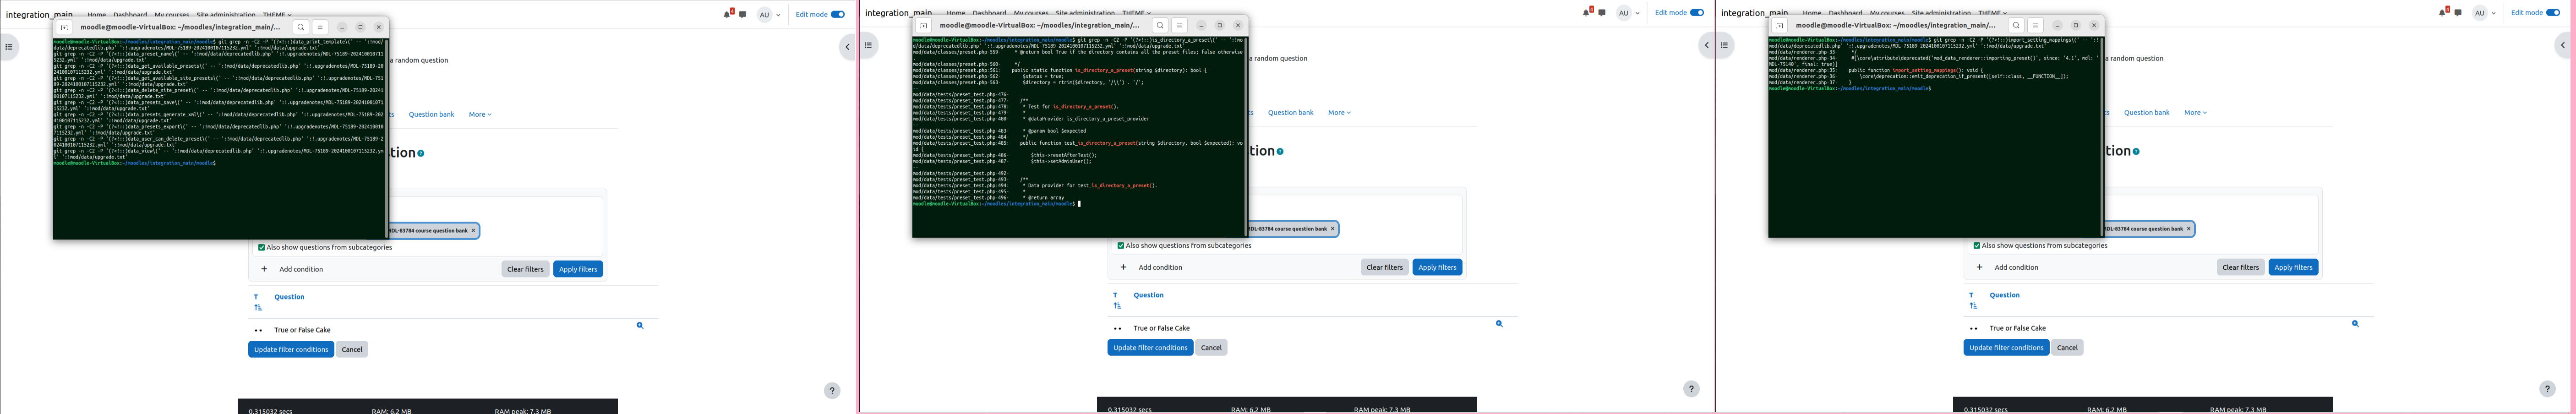Open the hamburger menu in the middle terminal window
The height and width of the screenshot is (414, 2576).
(1179, 25)
